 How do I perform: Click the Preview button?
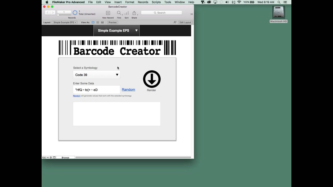(112, 22)
